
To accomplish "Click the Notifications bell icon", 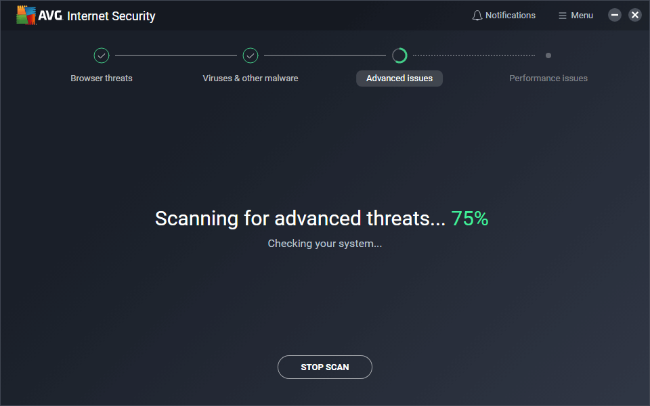I will [477, 16].
